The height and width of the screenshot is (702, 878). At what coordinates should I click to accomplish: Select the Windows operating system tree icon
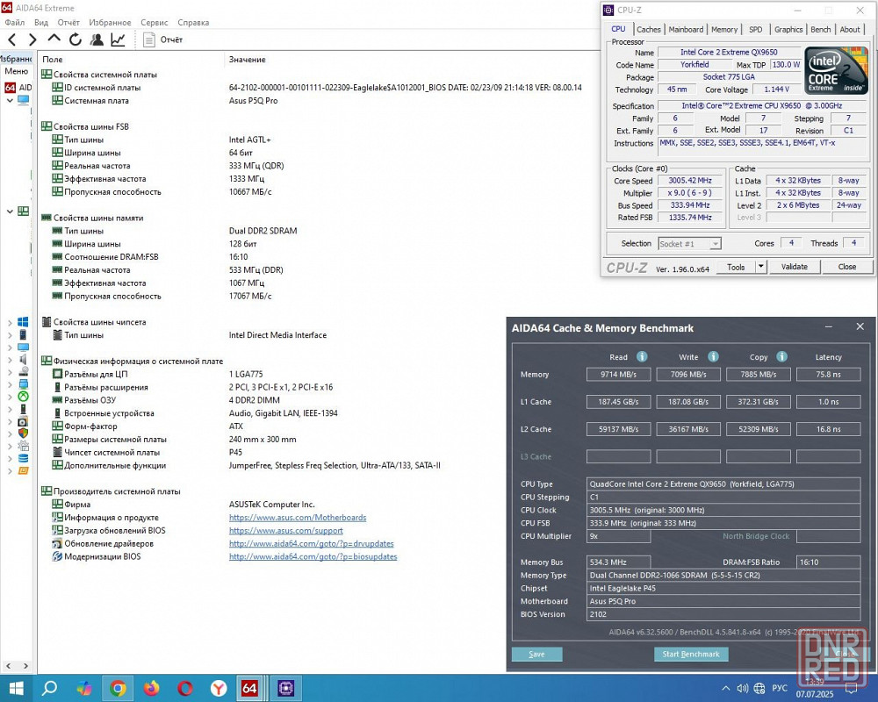coord(23,322)
